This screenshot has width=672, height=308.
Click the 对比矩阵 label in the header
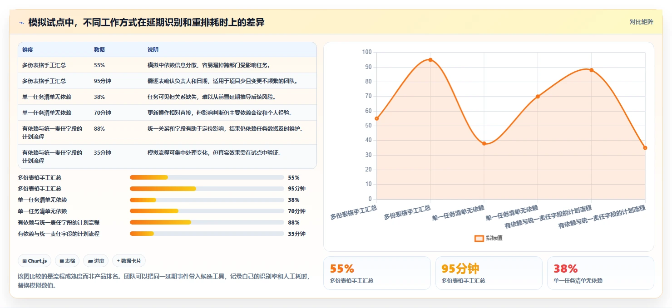[x=641, y=22]
